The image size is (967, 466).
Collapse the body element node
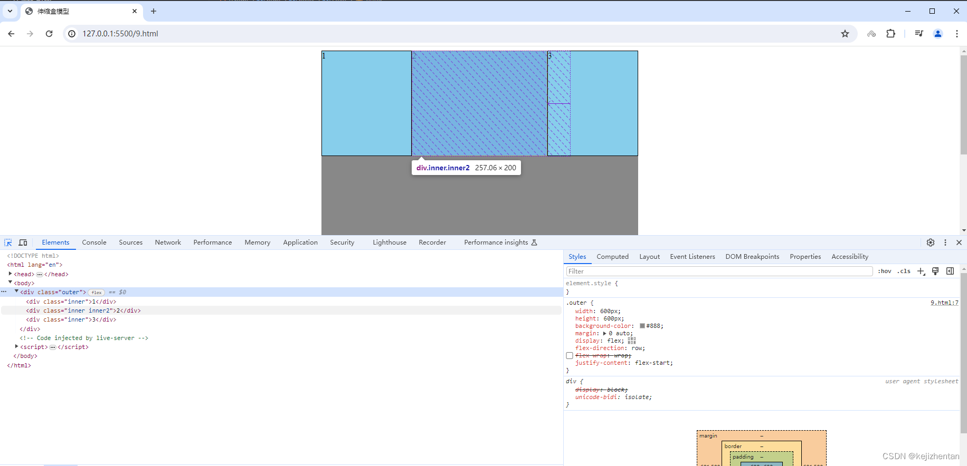10,283
